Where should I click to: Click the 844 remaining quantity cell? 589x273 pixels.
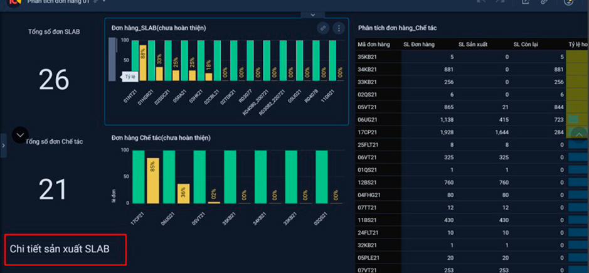tap(560, 107)
